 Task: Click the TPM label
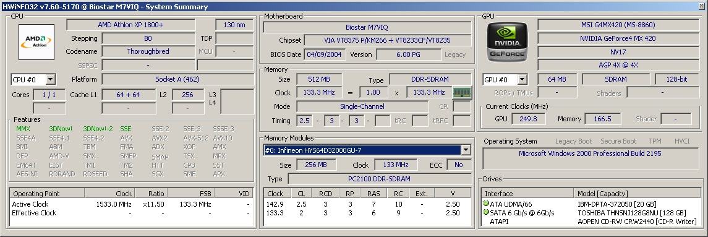pos(655,141)
